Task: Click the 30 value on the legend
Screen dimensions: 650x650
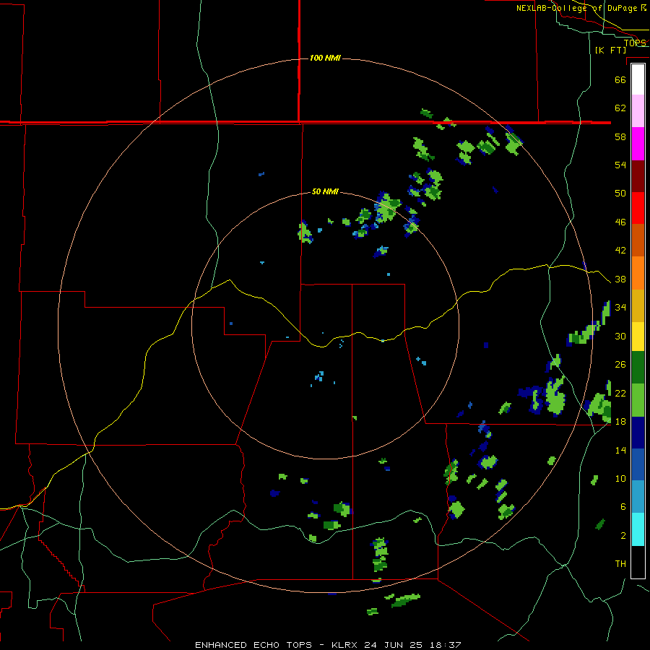Action: click(620, 336)
